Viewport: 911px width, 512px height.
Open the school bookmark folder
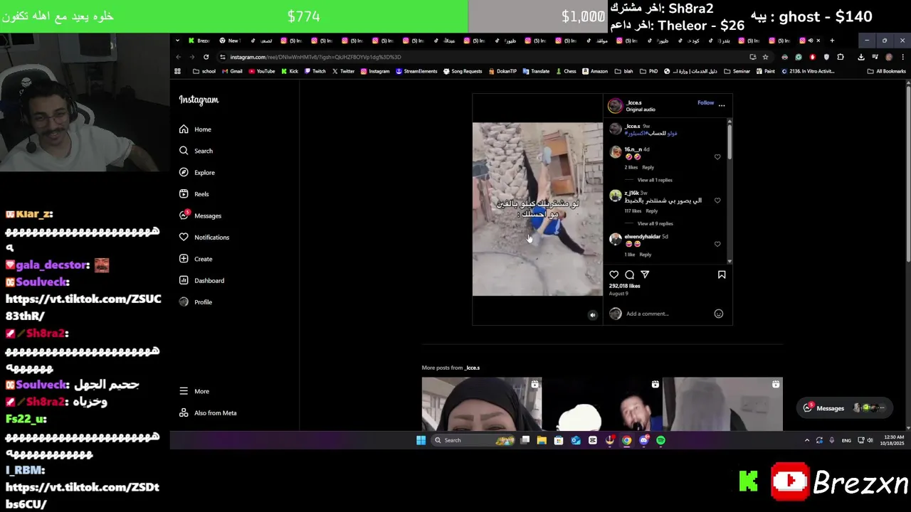pyautogui.click(x=204, y=71)
